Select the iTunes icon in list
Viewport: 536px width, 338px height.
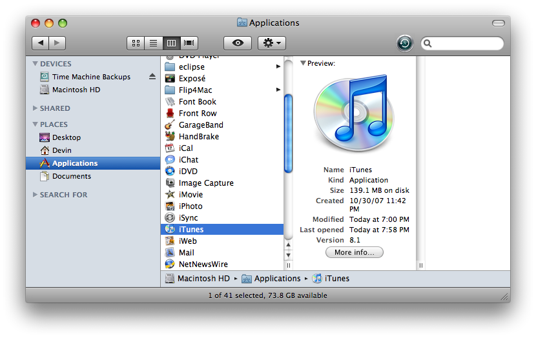point(170,229)
